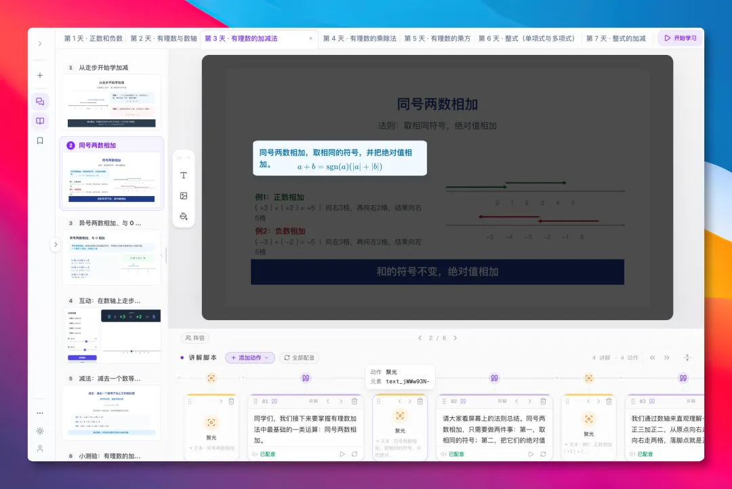Viewport: 732px width, 489px height.
Task: Click the drag handle of narration card 01
Action: [x=256, y=402]
